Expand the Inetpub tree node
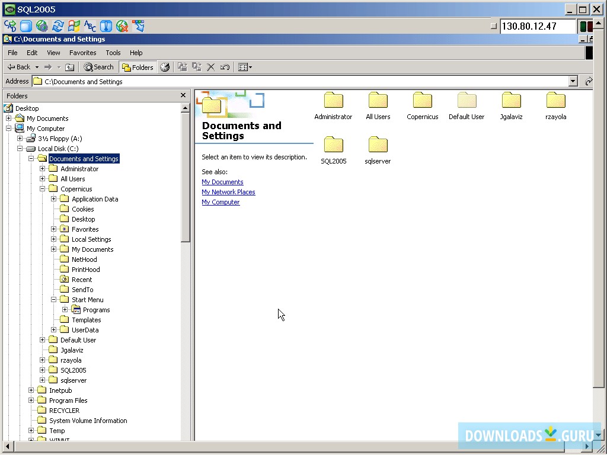 pyautogui.click(x=31, y=390)
